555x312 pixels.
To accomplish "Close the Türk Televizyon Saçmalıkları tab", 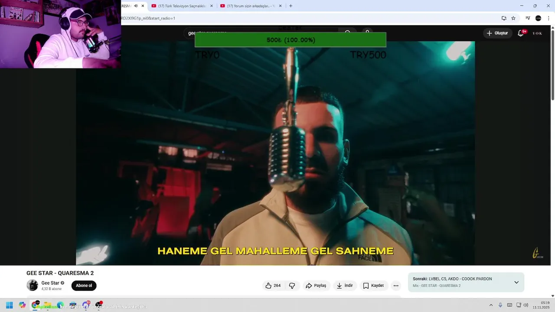I will 212,6.
